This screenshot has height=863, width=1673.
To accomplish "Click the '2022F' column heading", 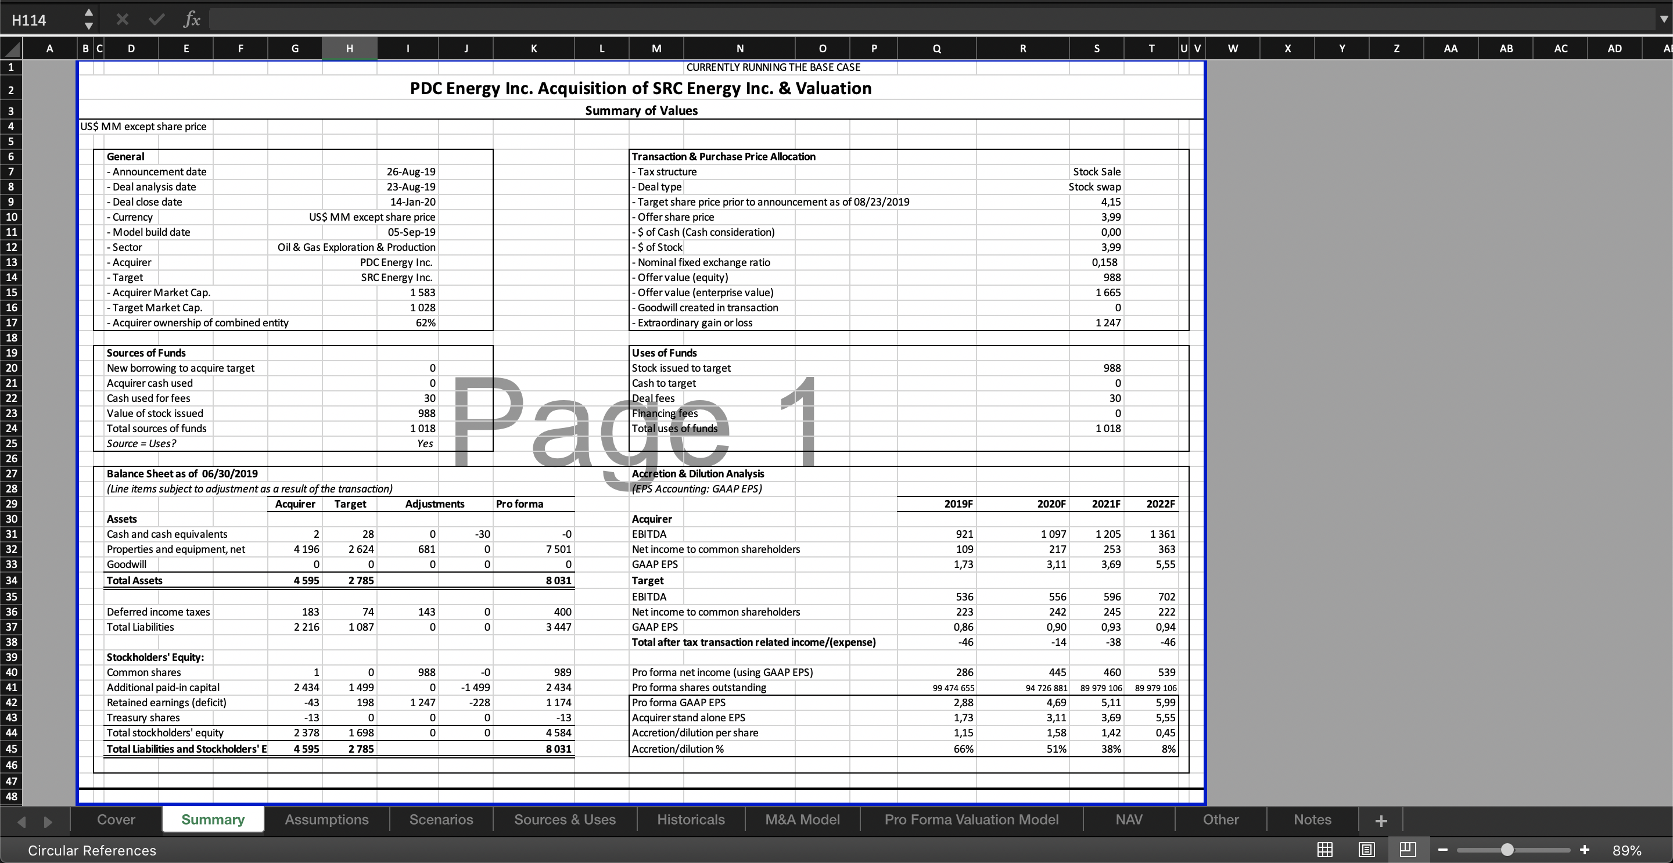I will point(1161,504).
